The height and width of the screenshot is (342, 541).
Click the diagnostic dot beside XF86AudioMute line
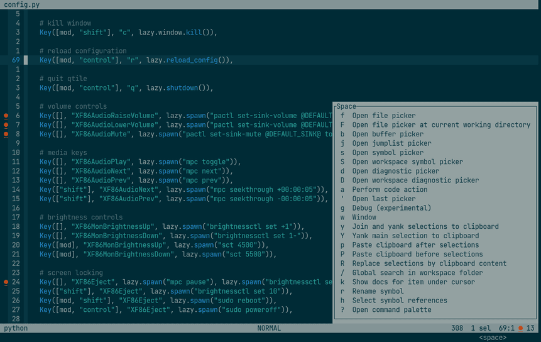(x=6, y=135)
